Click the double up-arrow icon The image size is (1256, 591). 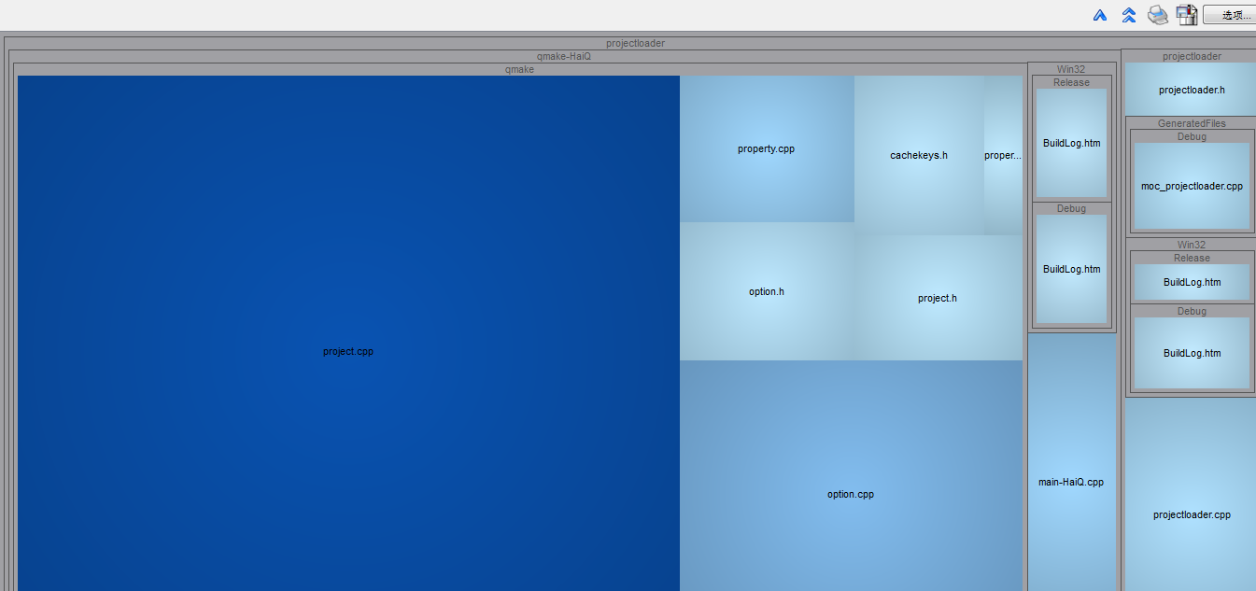tap(1129, 15)
